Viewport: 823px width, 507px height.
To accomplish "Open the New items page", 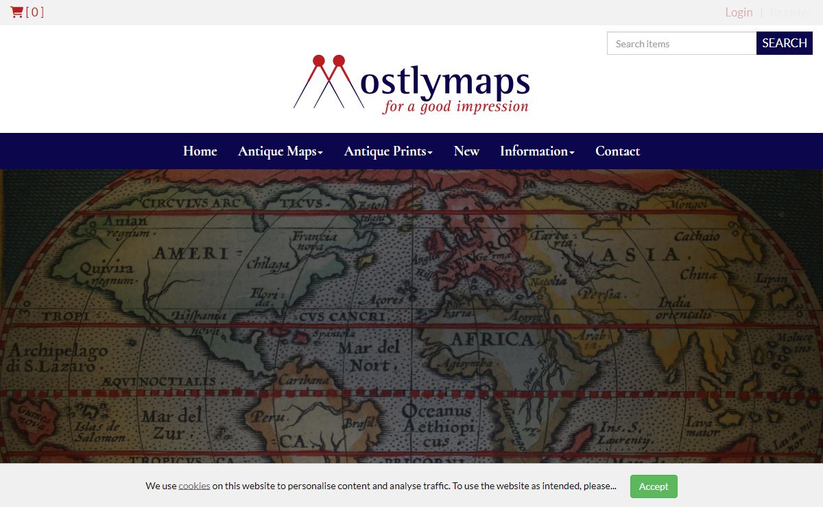I will tap(466, 151).
